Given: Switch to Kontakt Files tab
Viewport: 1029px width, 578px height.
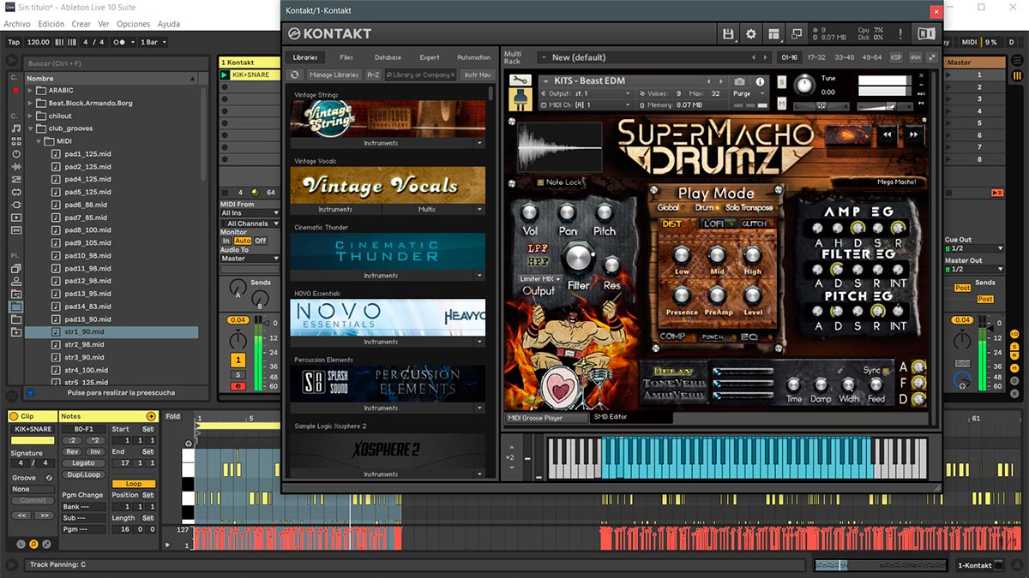Looking at the screenshot, I should (346, 57).
